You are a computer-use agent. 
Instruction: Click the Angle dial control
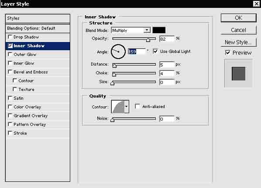118,52
